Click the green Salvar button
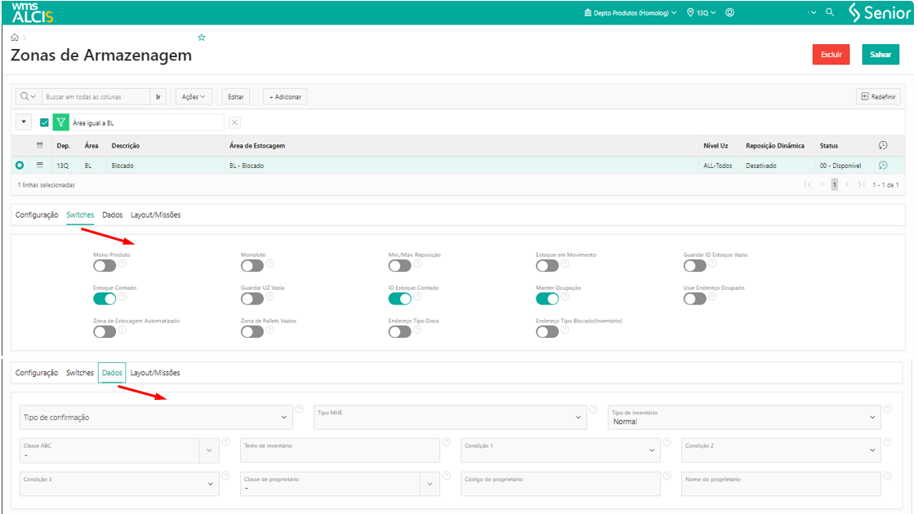 (x=880, y=55)
